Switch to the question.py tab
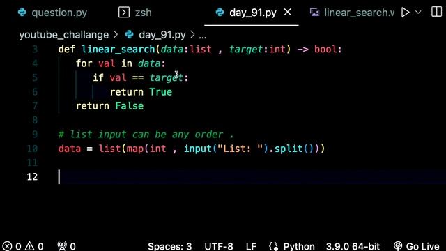Image resolution: width=446 pixels, height=251 pixels. [53, 13]
